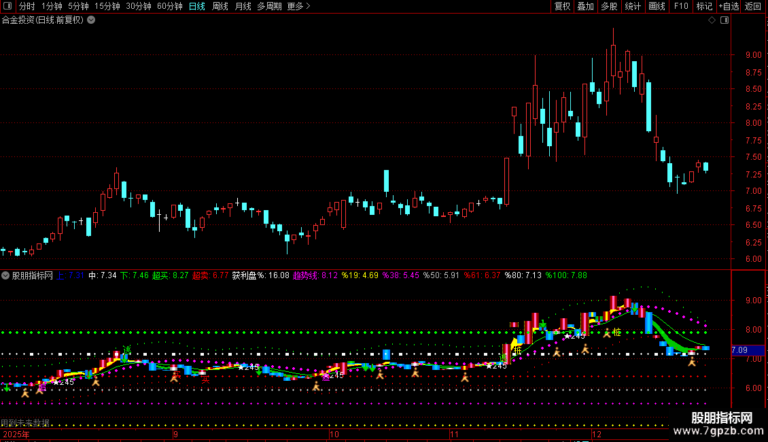Open the 统计 statistics tool

coord(633,6)
